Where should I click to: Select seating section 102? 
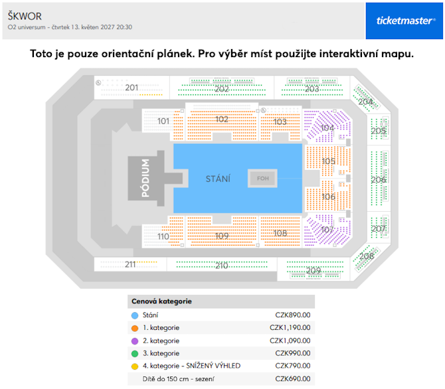(x=222, y=121)
